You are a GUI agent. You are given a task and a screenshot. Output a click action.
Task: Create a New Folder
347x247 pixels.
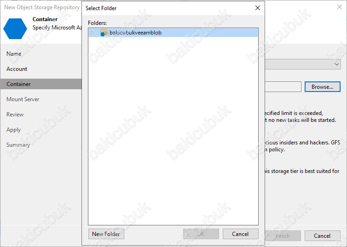(x=106, y=234)
